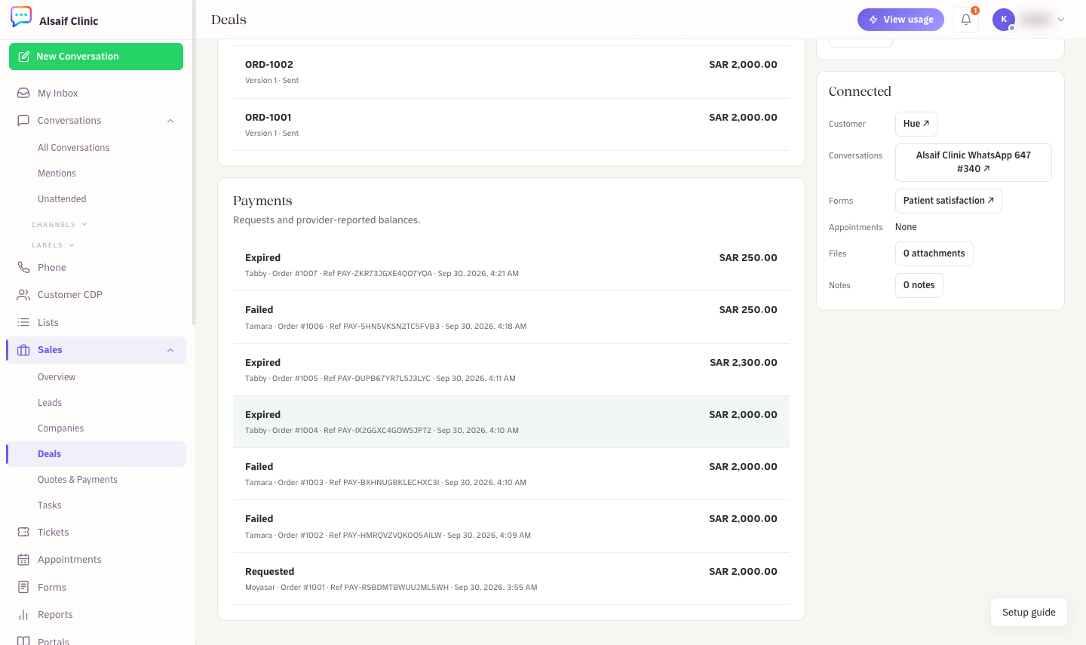Select order ORD-1002 row
Screen dimensions: 1086x645
coord(511,72)
